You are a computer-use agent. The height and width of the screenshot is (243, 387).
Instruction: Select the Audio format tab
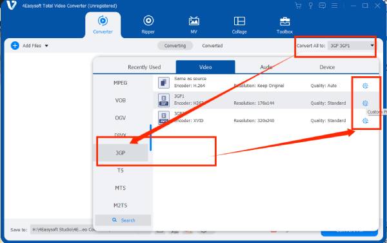click(266, 67)
